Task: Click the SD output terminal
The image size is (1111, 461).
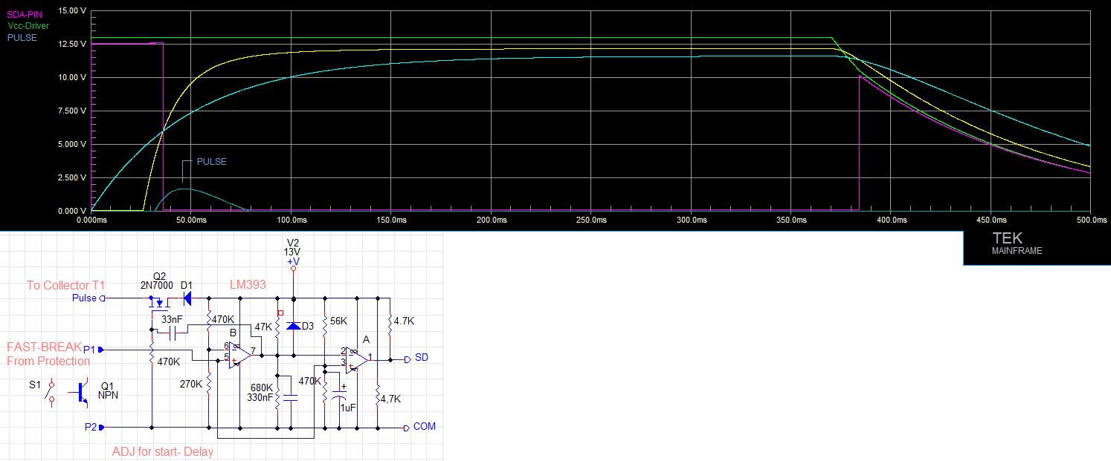Action: click(x=408, y=359)
